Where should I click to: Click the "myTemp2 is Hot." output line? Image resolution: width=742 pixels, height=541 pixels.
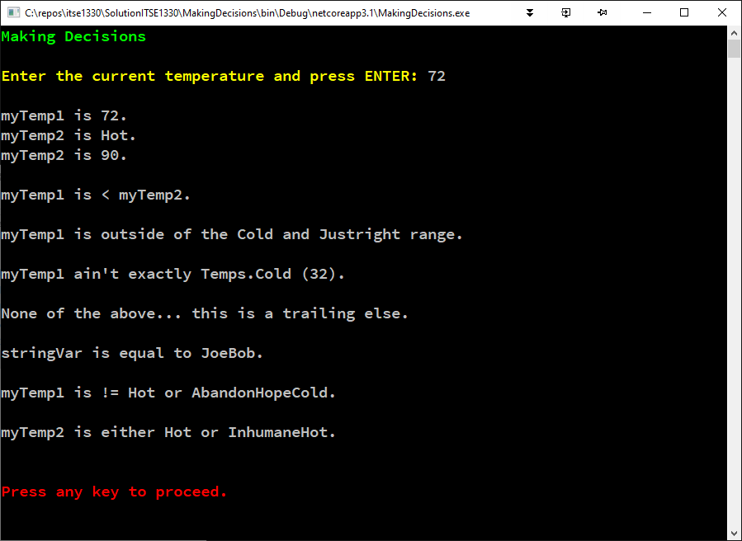click(69, 135)
